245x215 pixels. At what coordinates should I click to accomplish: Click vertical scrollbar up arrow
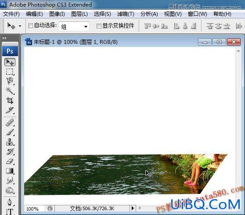tap(238, 51)
